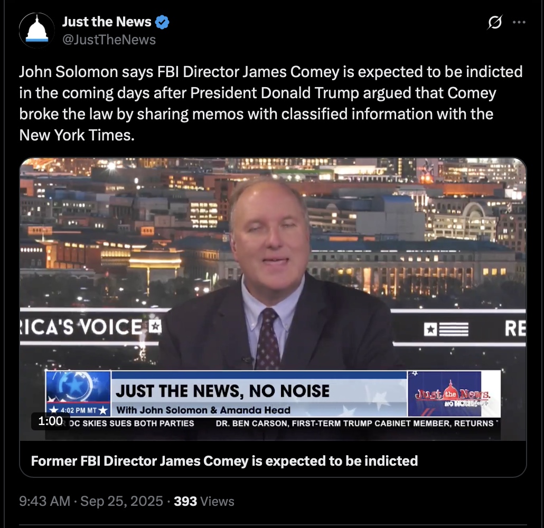Click With John Solomon & Amanda Head subtitle
The height and width of the screenshot is (528, 544).
203,410
